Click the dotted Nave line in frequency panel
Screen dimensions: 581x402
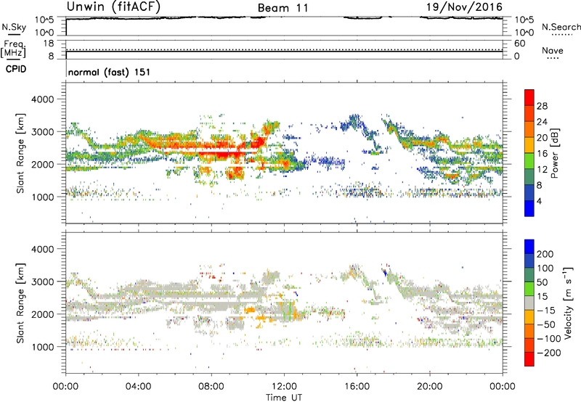pos(284,49)
